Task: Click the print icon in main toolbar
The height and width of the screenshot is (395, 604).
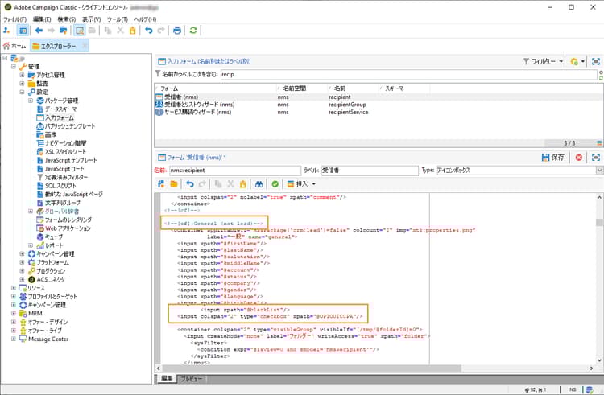Action: tap(177, 31)
